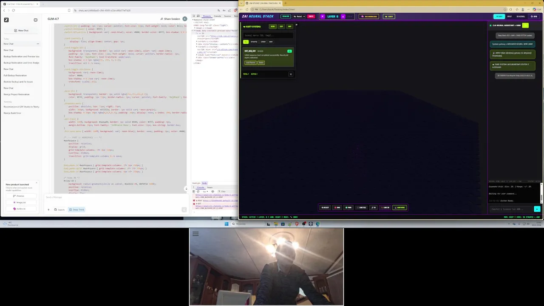Click the Z.ai logo in chat sidebar

(x=6, y=20)
